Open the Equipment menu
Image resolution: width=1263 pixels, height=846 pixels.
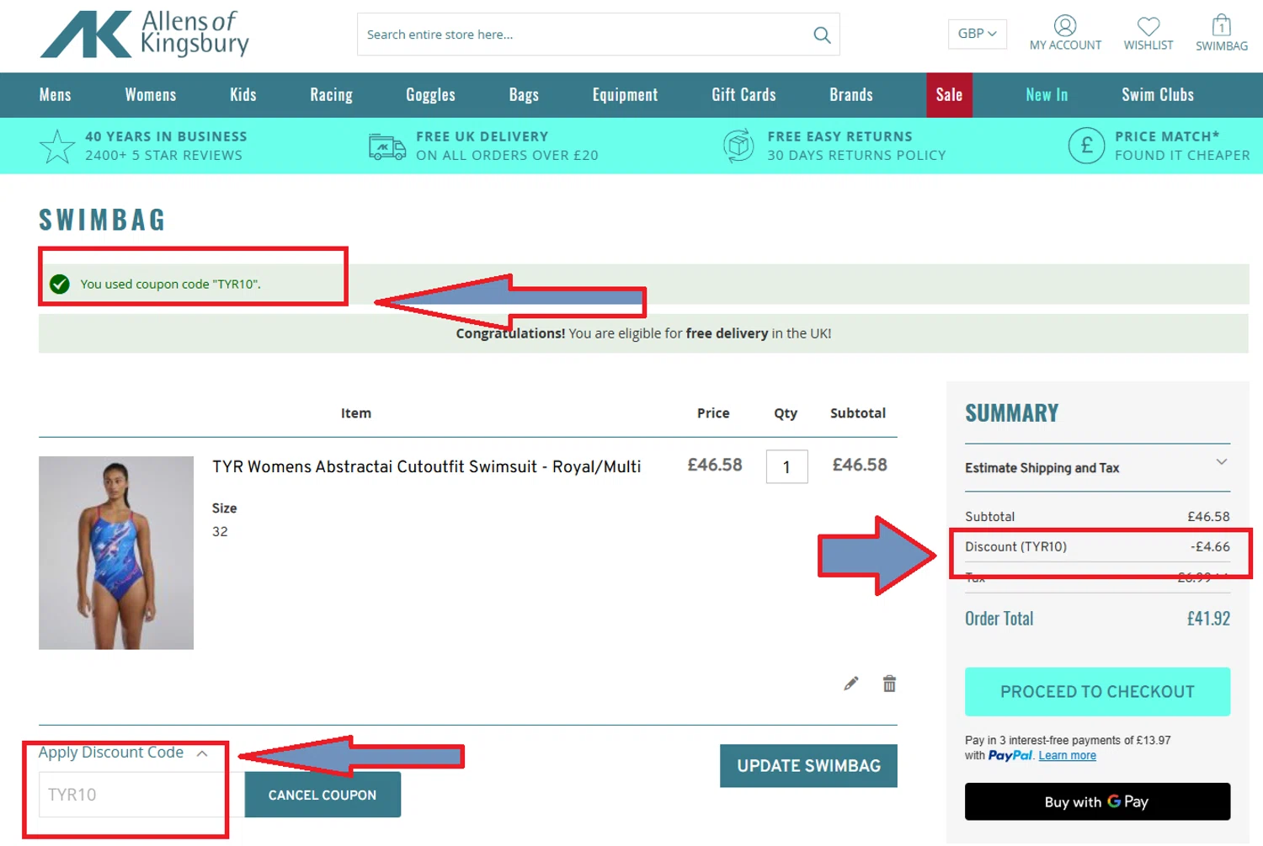point(625,94)
